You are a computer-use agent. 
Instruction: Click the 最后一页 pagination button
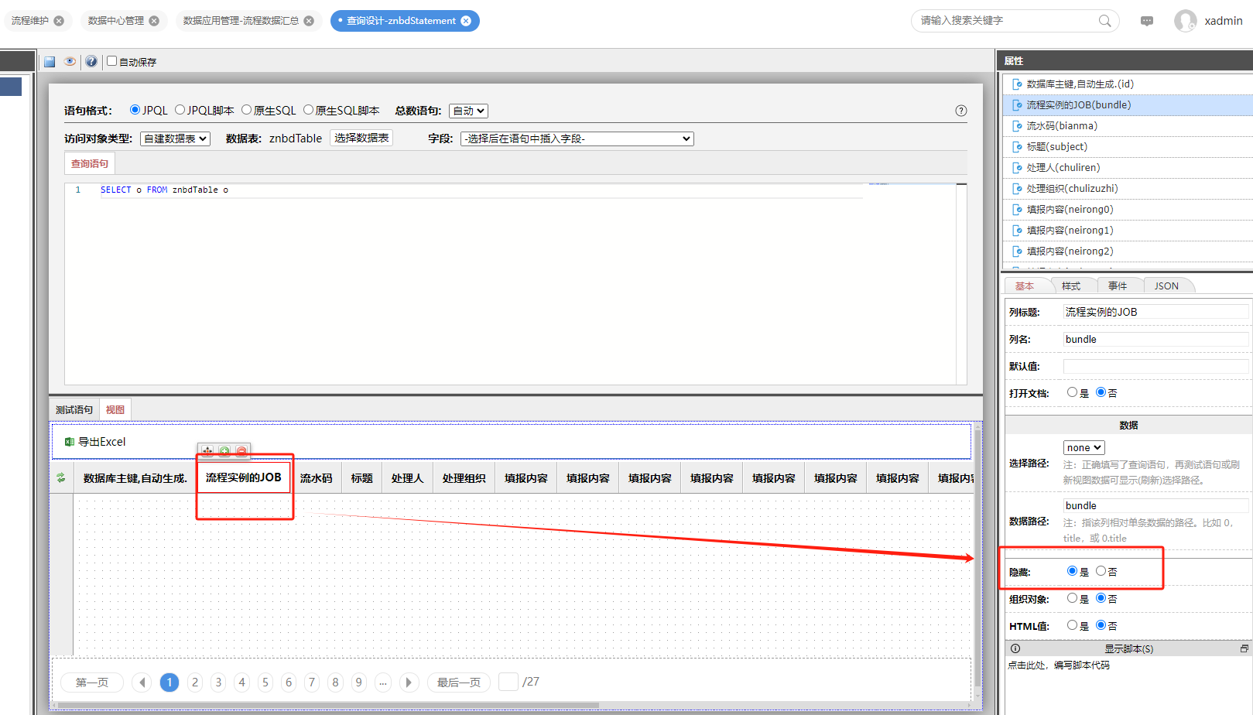point(459,682)
